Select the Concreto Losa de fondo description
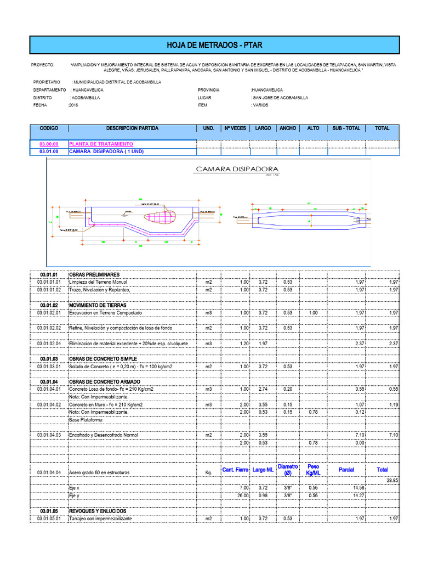Viewport: 421px width, 562px height. tap(111, 389)
